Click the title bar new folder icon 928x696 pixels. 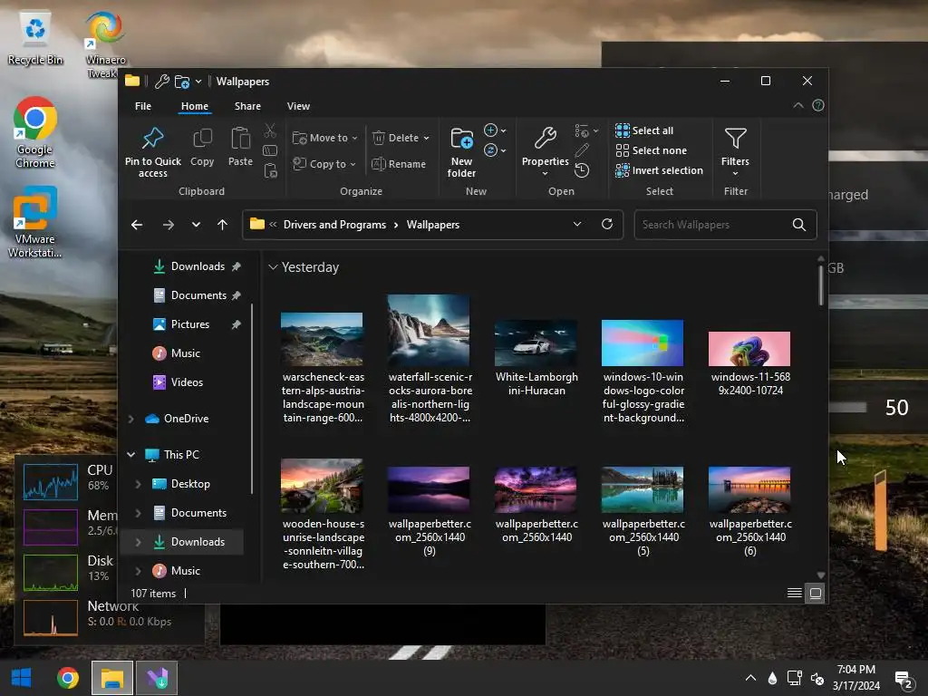click(x=182, y=81)
